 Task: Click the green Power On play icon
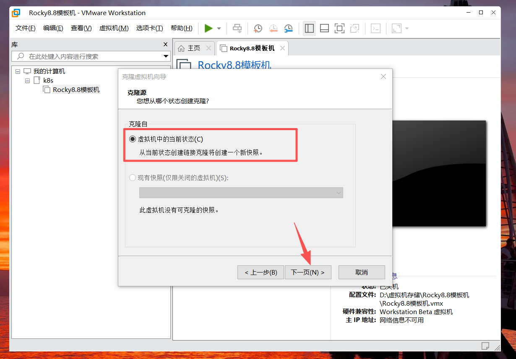tap(208, 28)
